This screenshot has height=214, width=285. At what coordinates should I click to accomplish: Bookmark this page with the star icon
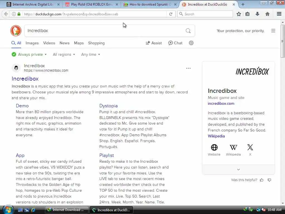[239, 14]
